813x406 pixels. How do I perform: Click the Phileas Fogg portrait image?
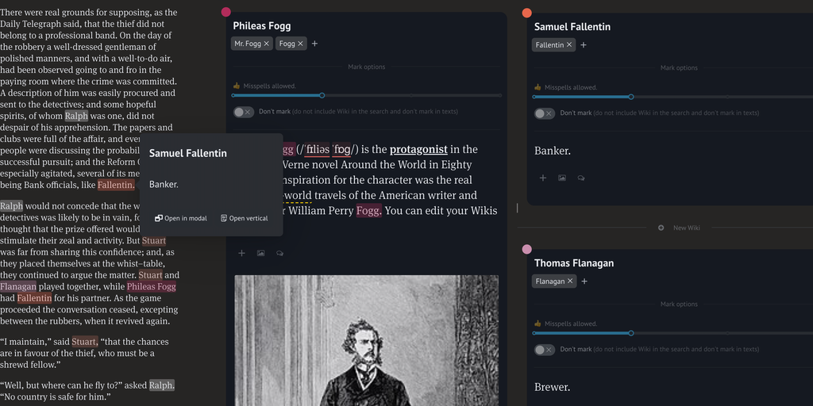click(x=366, y=341)
